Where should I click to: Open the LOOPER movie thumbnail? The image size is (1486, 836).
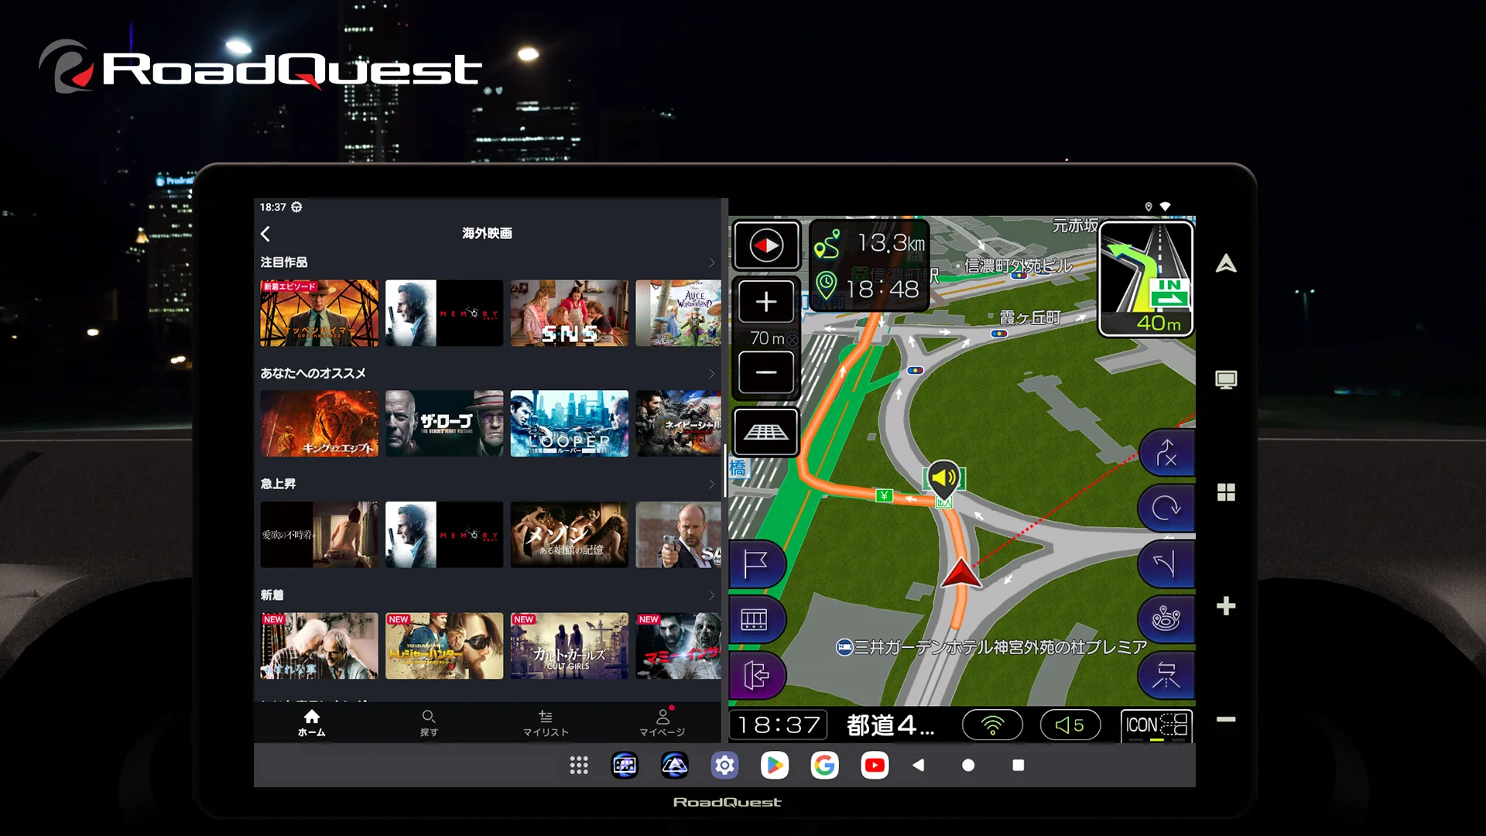coord(569,423)
